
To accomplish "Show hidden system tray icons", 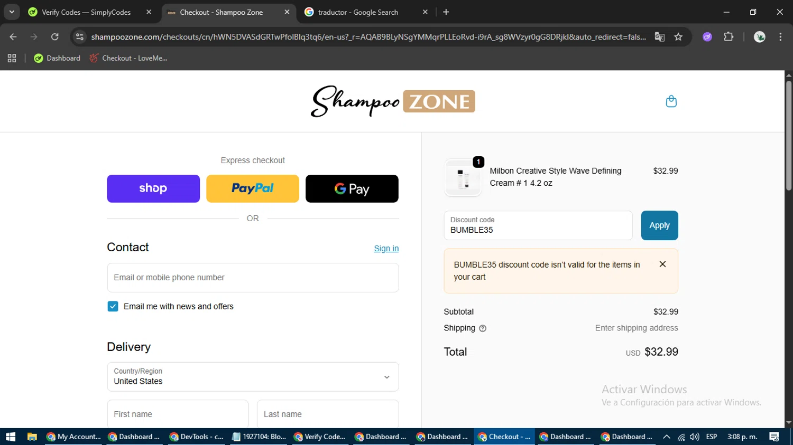I will coord(667,437).
